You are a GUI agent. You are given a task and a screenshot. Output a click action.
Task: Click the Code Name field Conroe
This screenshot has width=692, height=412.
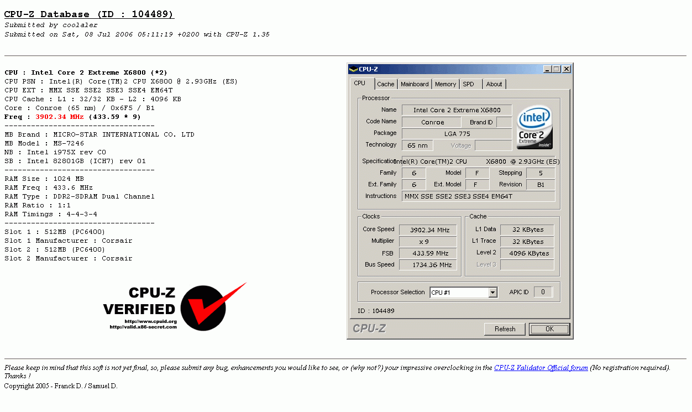(x=431, y=122)
